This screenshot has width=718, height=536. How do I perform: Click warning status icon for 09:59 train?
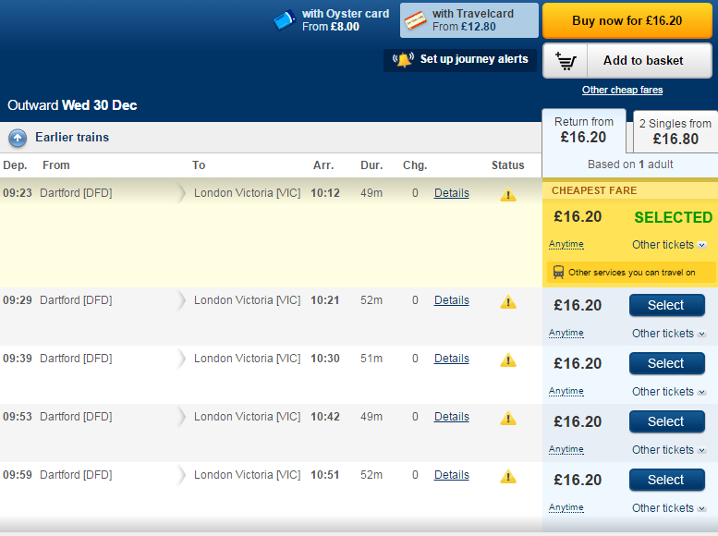(508, 476)
